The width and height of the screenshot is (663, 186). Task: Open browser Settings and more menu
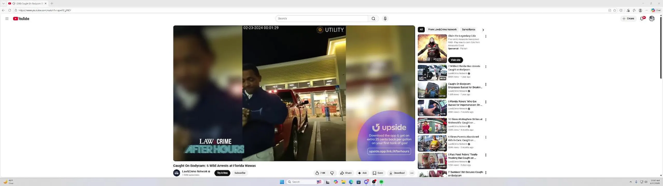pos(646,10)
